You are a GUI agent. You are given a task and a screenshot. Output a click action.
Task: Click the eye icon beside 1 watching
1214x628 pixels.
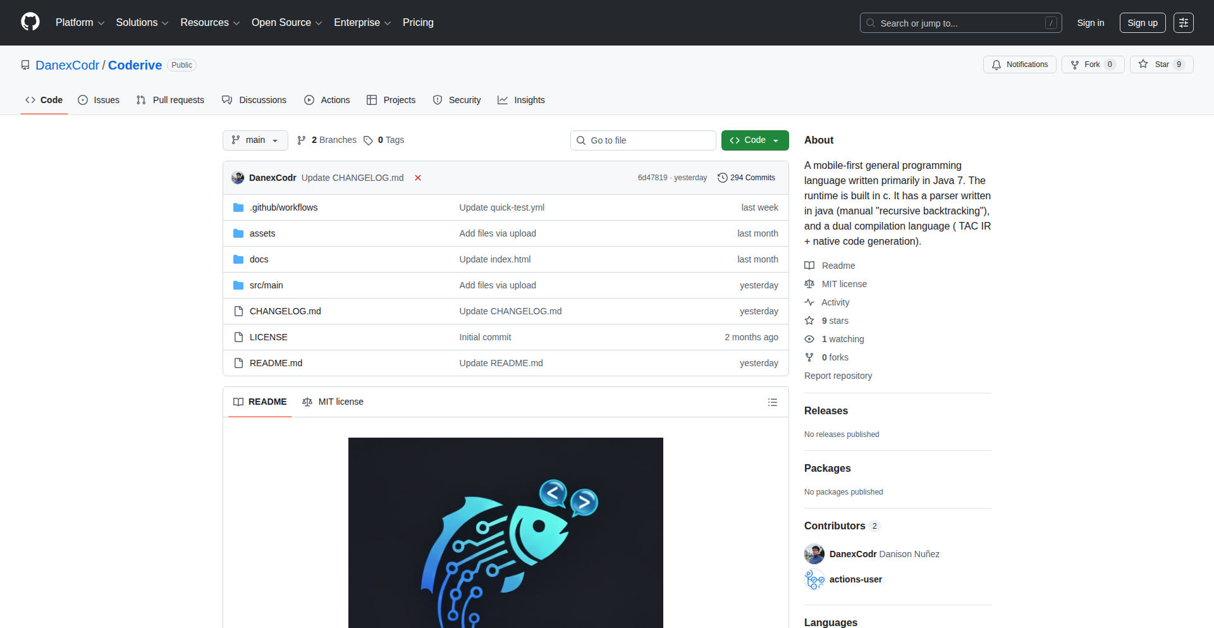[809, 339]
